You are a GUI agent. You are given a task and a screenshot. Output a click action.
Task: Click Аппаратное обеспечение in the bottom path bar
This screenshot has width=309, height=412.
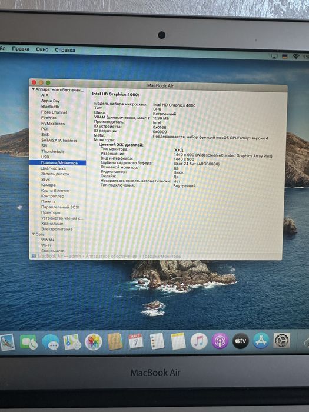click(x=111, y=256)
